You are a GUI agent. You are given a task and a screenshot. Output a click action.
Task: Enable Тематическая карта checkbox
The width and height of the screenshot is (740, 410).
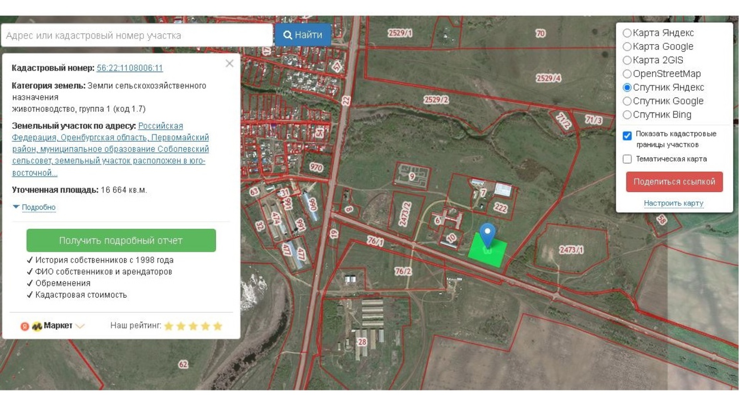[627, 159]
